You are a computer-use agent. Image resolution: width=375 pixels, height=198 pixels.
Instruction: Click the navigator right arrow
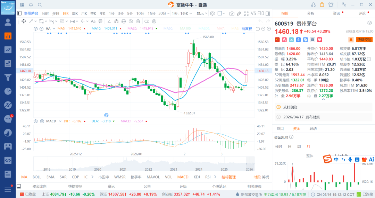(253, 164)
